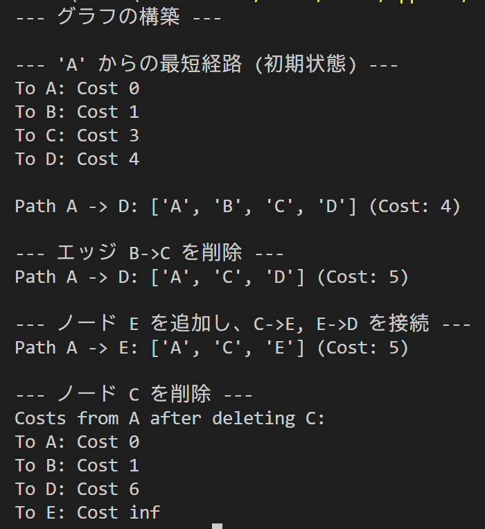Click 'To C: Cost 3' output line
This screenshot has width=485, height=529.
(x=77, y=135)
